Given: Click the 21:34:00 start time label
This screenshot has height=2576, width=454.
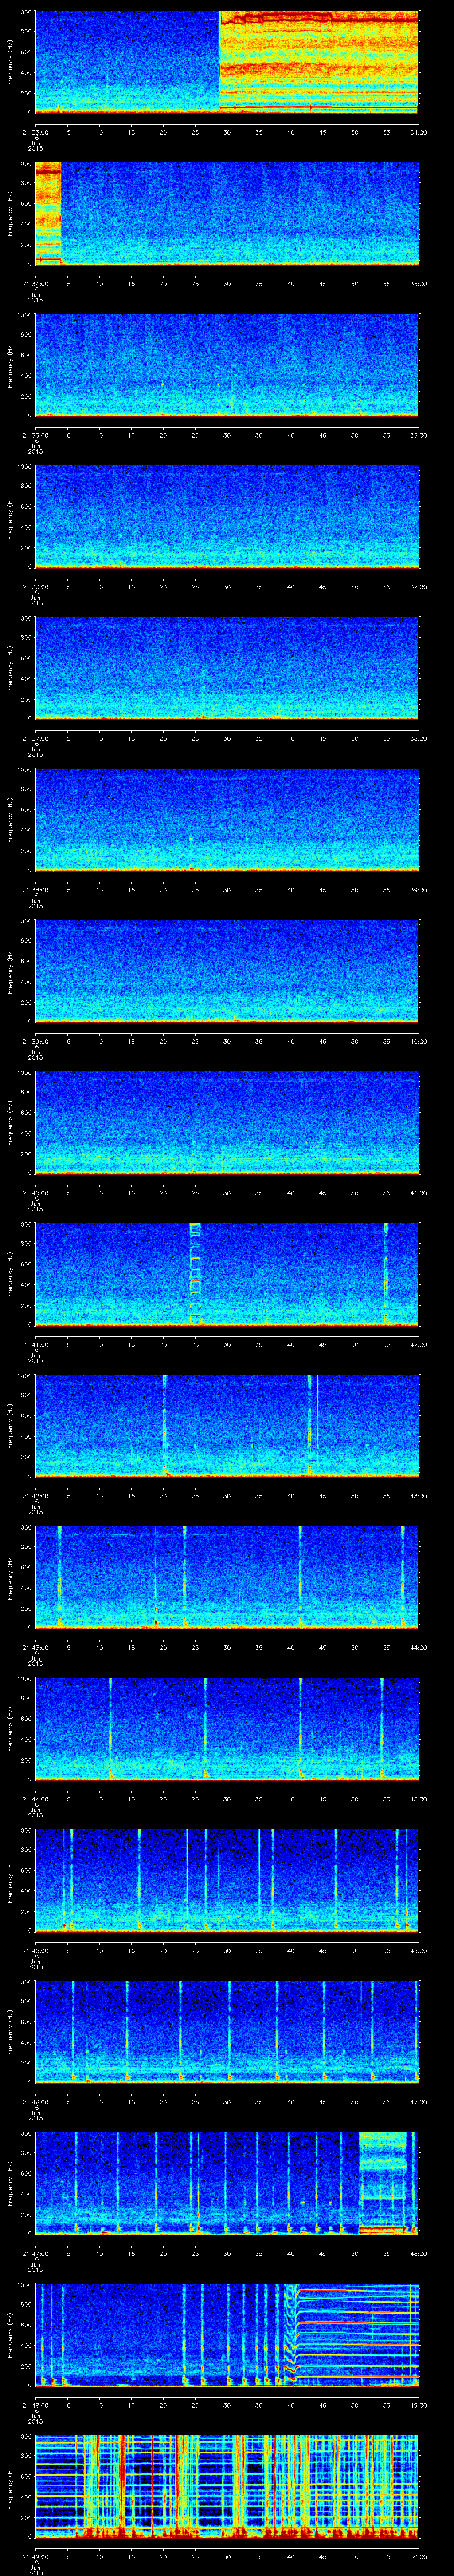Looking at the screenshot, I should 35,284.
